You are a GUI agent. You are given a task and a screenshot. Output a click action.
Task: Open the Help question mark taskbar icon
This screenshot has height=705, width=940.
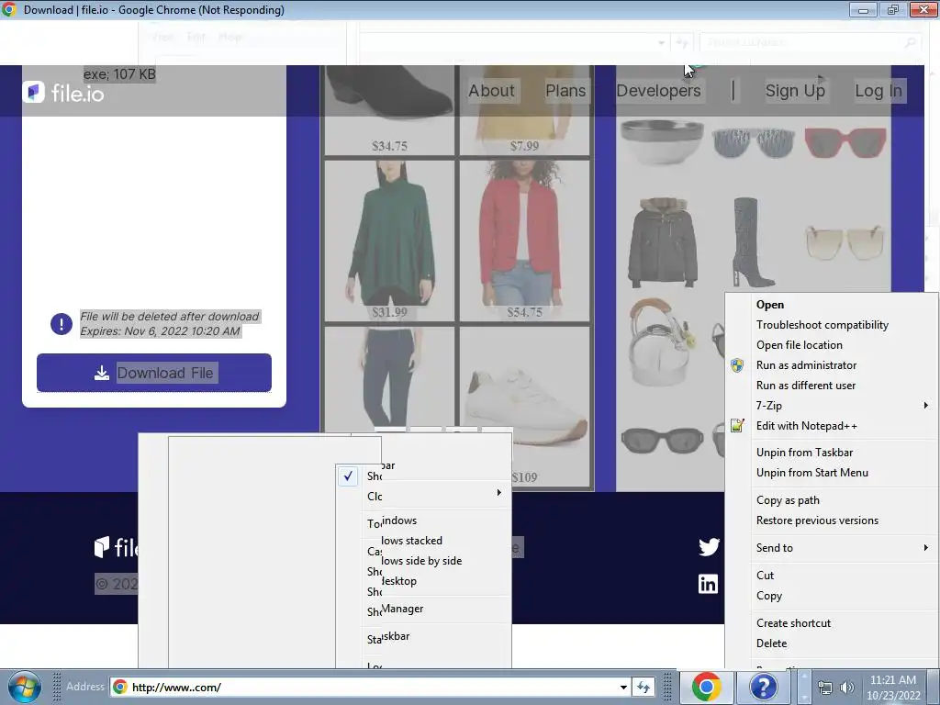click(x=763, y=687)
